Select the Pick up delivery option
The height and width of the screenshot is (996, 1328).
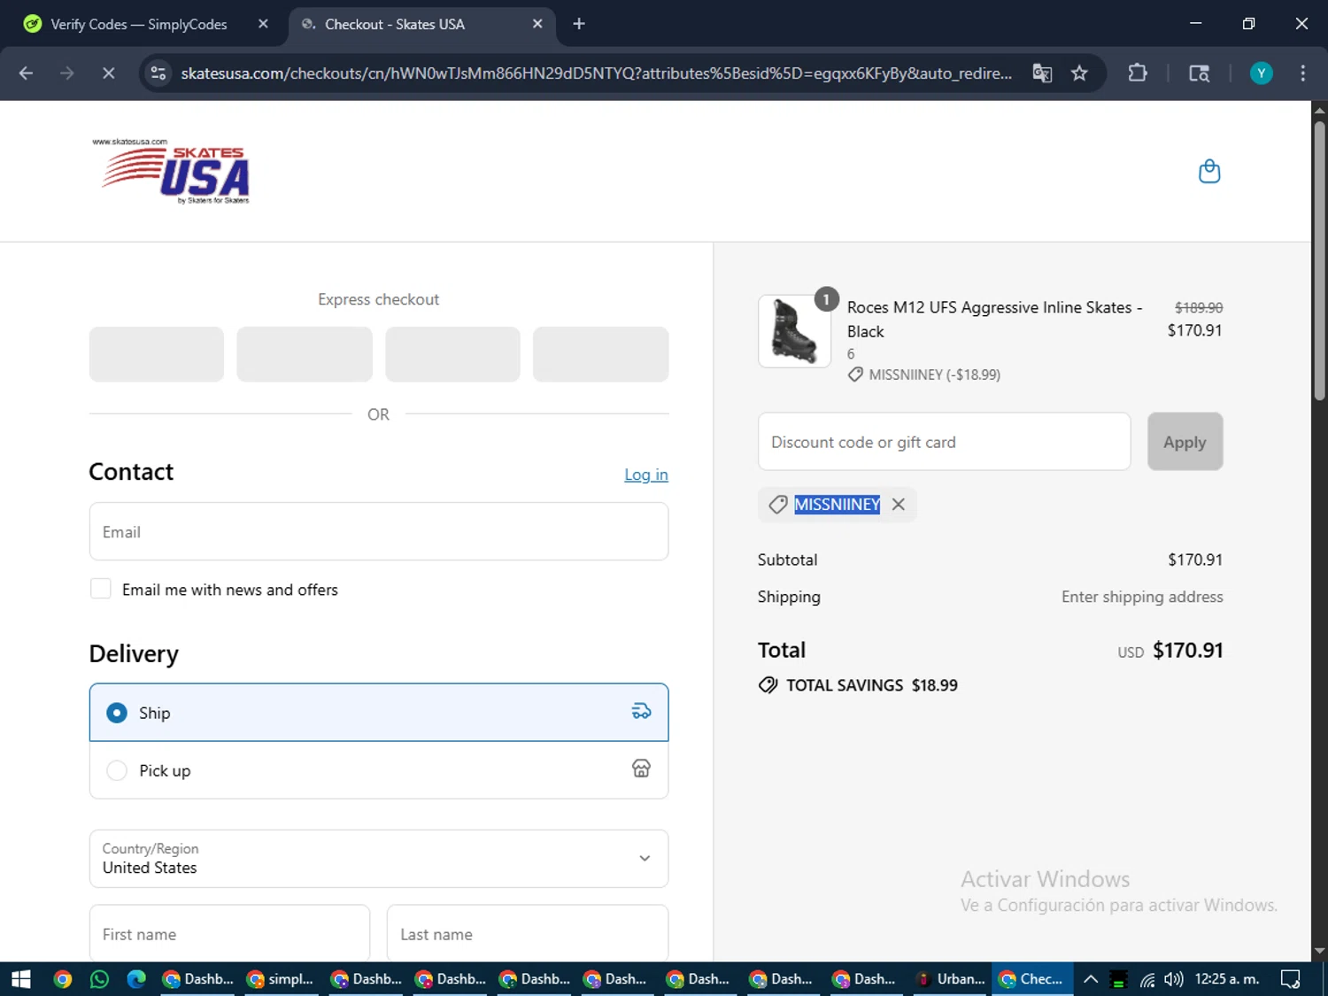coord(379,770)
